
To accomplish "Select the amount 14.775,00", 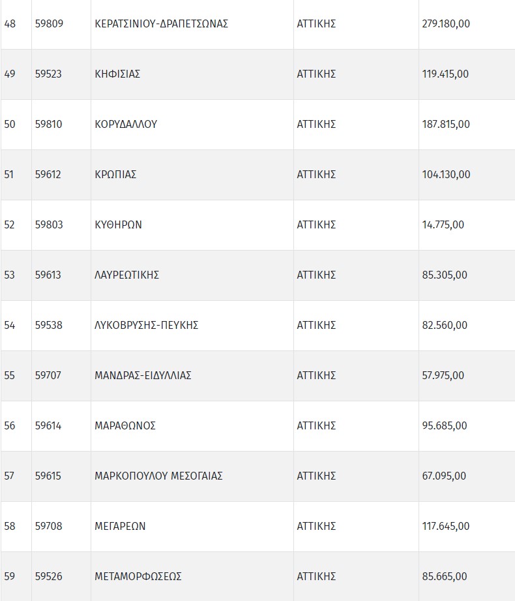I will [443, 225].
